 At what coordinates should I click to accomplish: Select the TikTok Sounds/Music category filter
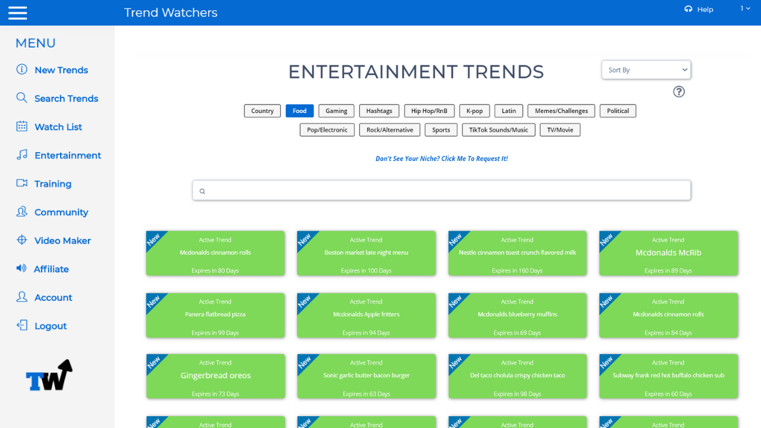[499, 130]
